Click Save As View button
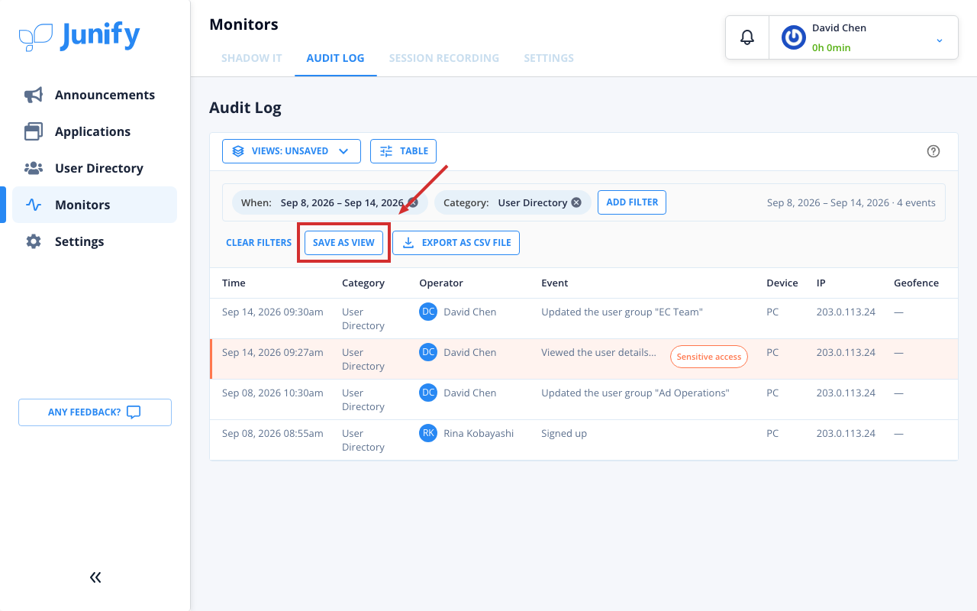977x611 pixels. 343,243
